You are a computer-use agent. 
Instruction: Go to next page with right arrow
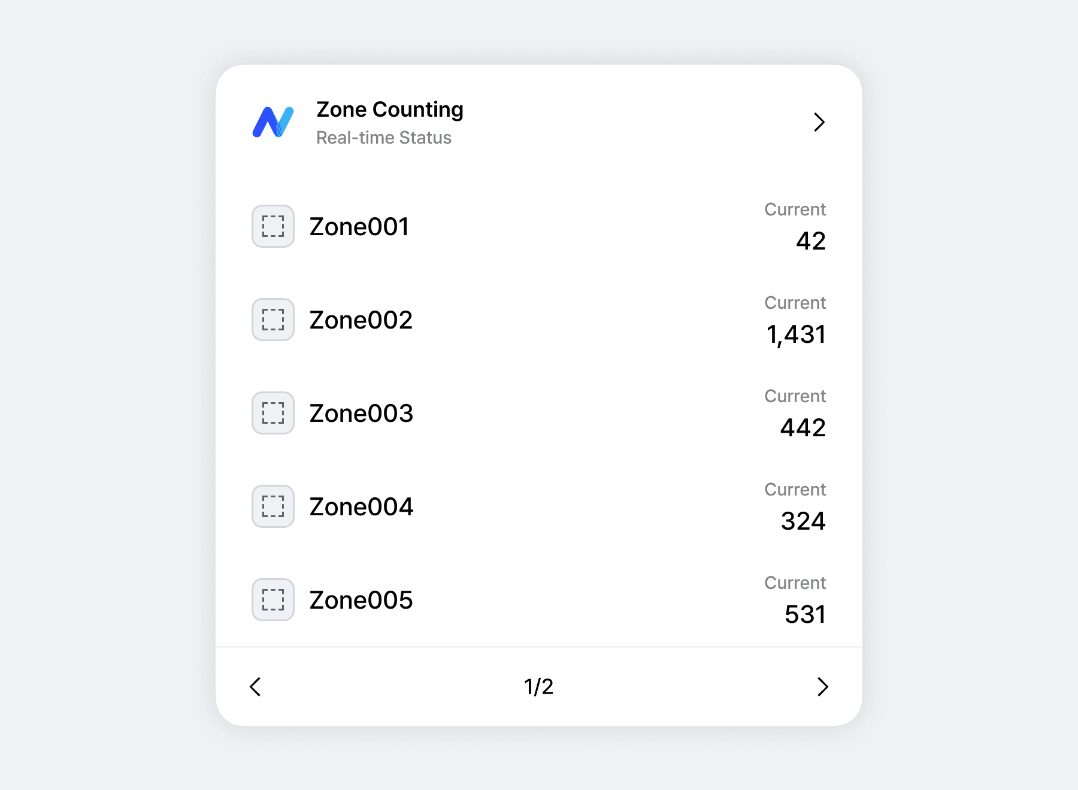tap(823, 686)
